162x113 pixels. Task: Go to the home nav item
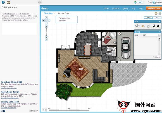pyautogui.click(x=106, y=8)
